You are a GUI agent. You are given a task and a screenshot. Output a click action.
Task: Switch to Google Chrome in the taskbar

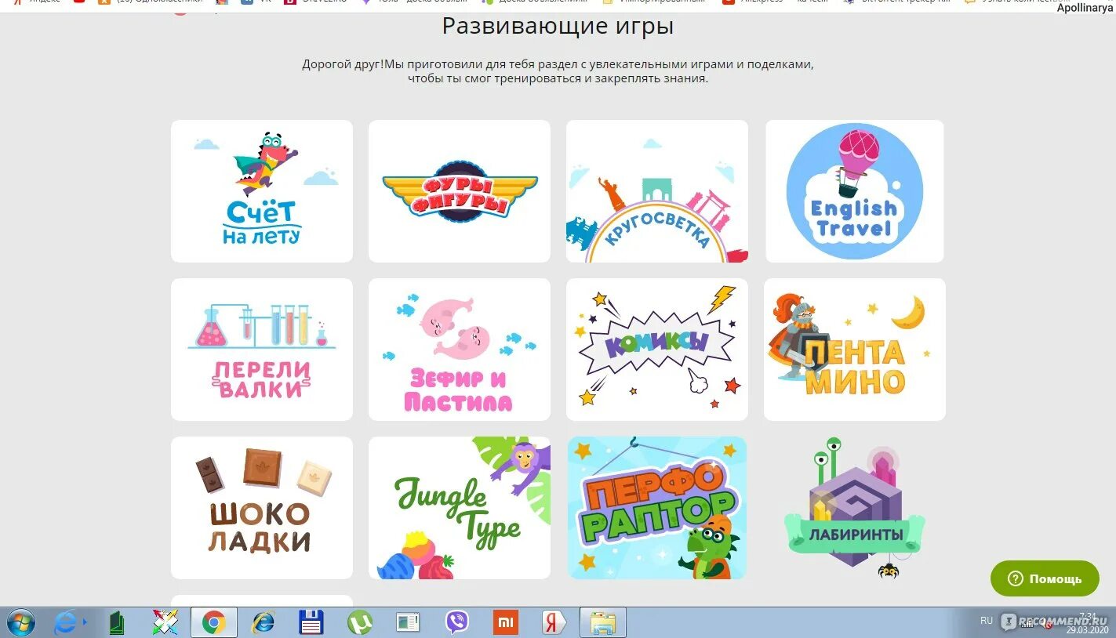click(x=213, y=623)
